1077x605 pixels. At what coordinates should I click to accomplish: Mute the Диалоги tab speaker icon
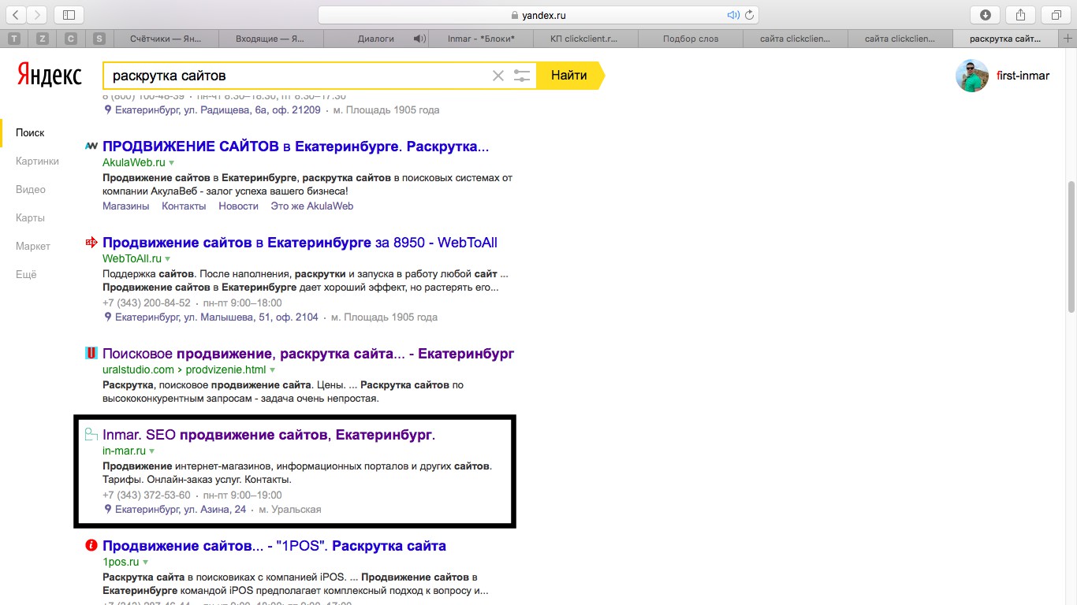coord(419,39)
